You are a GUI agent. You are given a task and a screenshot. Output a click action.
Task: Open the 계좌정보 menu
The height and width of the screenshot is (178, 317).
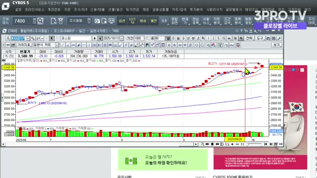(54, 9)
